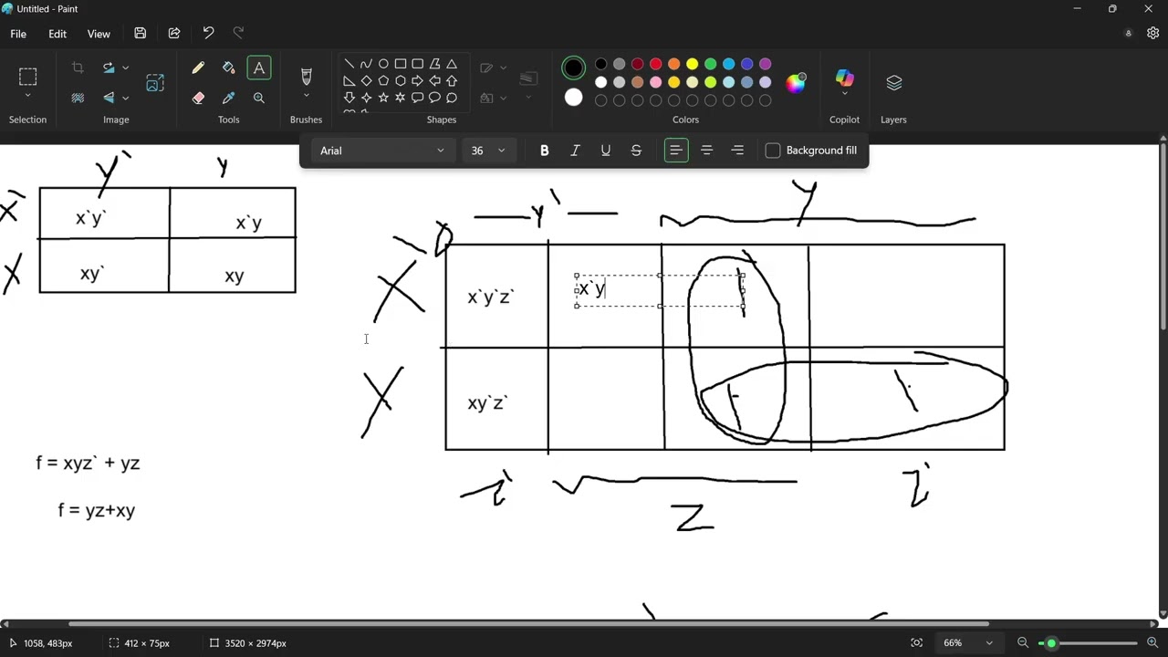Click the zoom out minus button
1168x657 pixels.
(1023, 643)
